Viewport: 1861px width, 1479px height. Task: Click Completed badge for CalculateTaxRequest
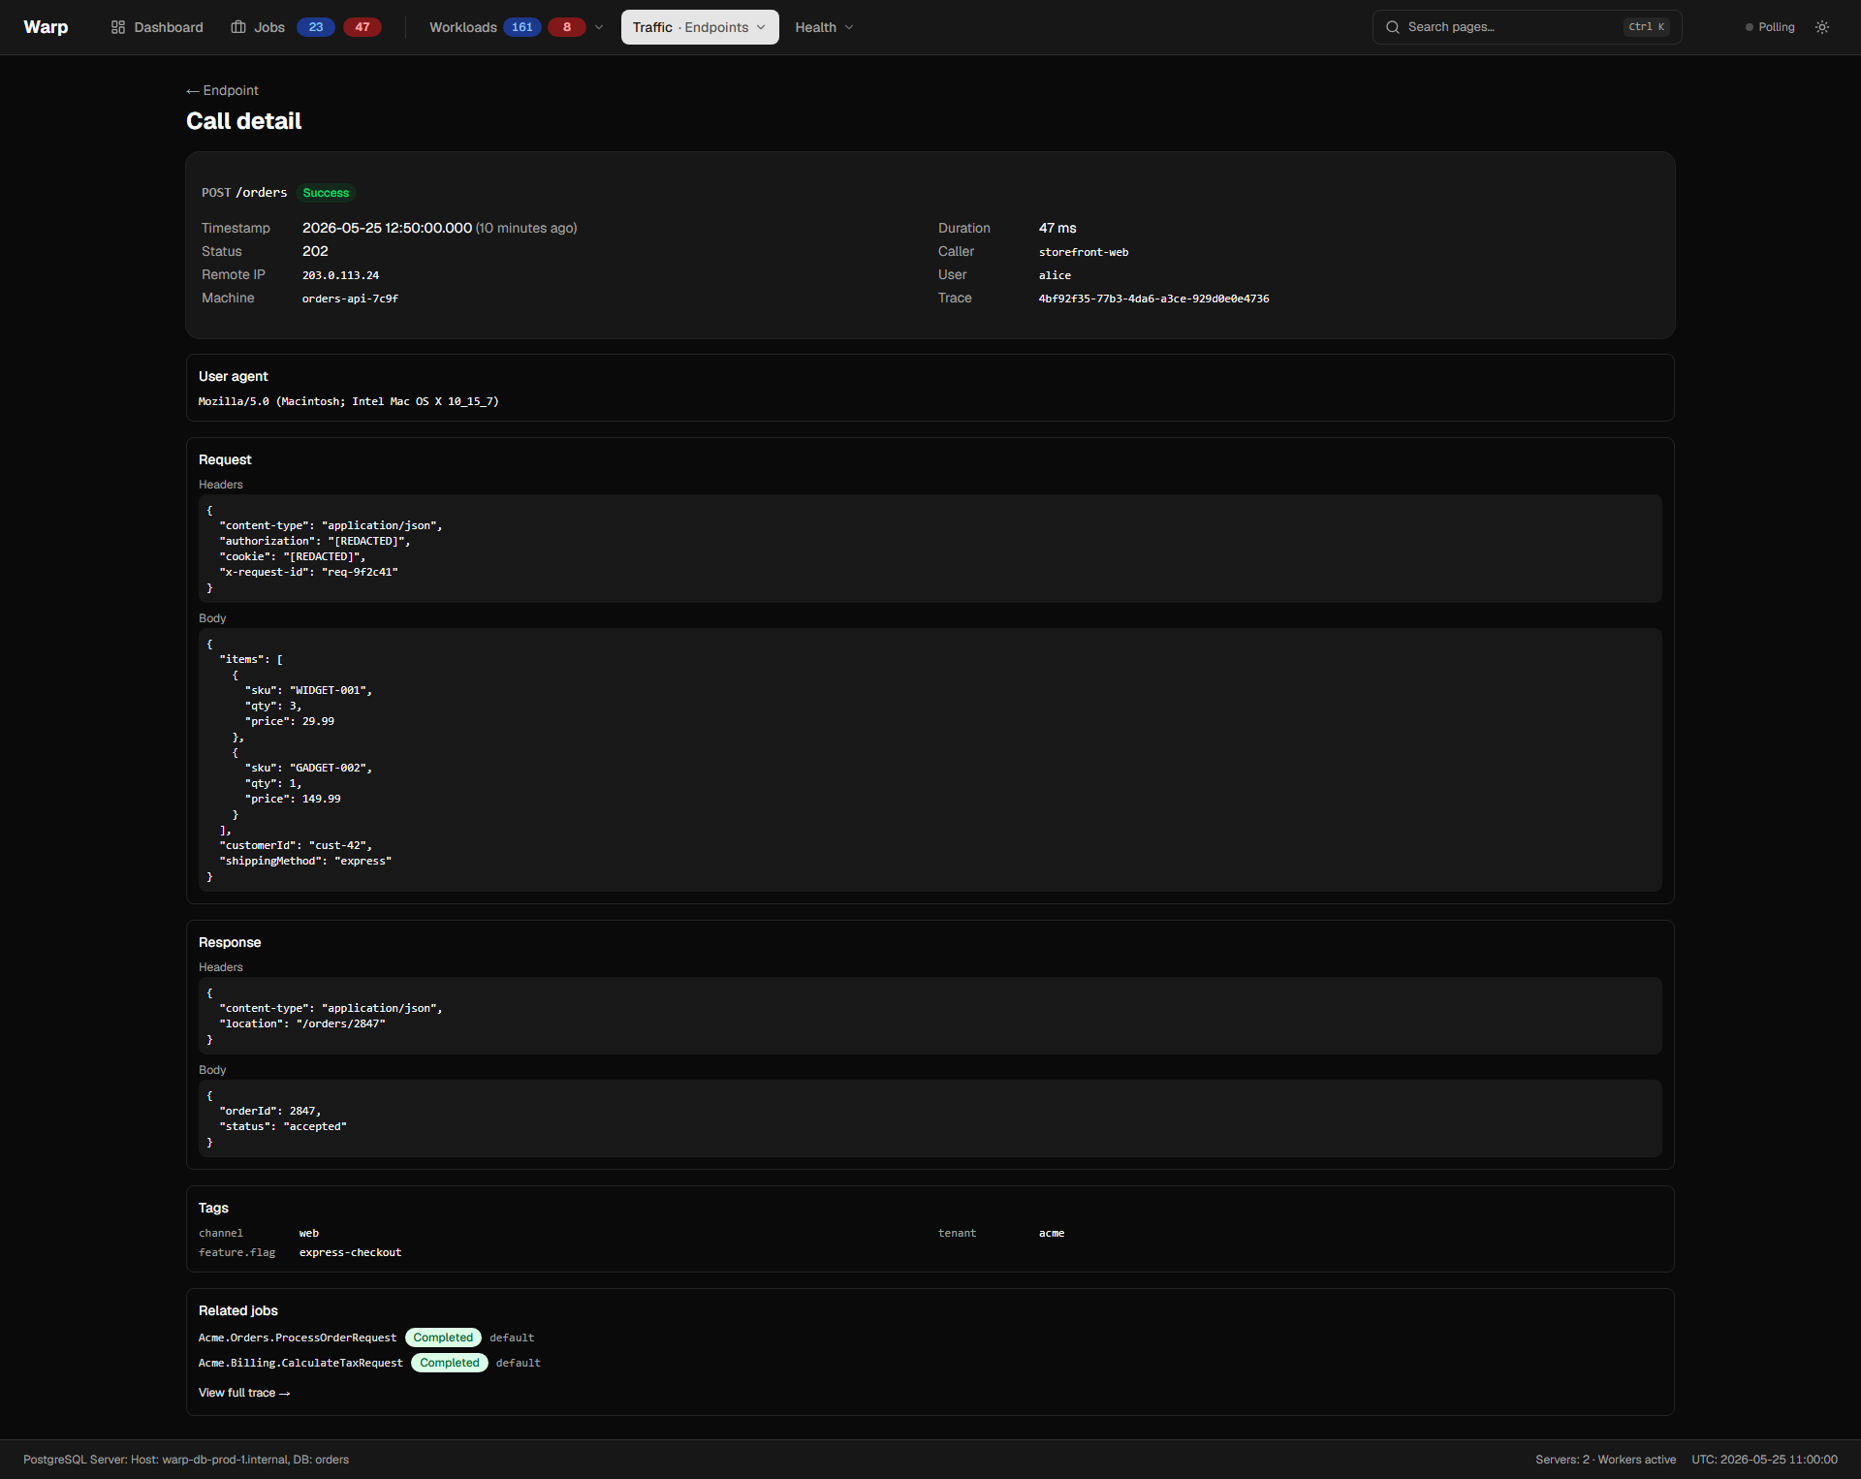pos(450,1363)
